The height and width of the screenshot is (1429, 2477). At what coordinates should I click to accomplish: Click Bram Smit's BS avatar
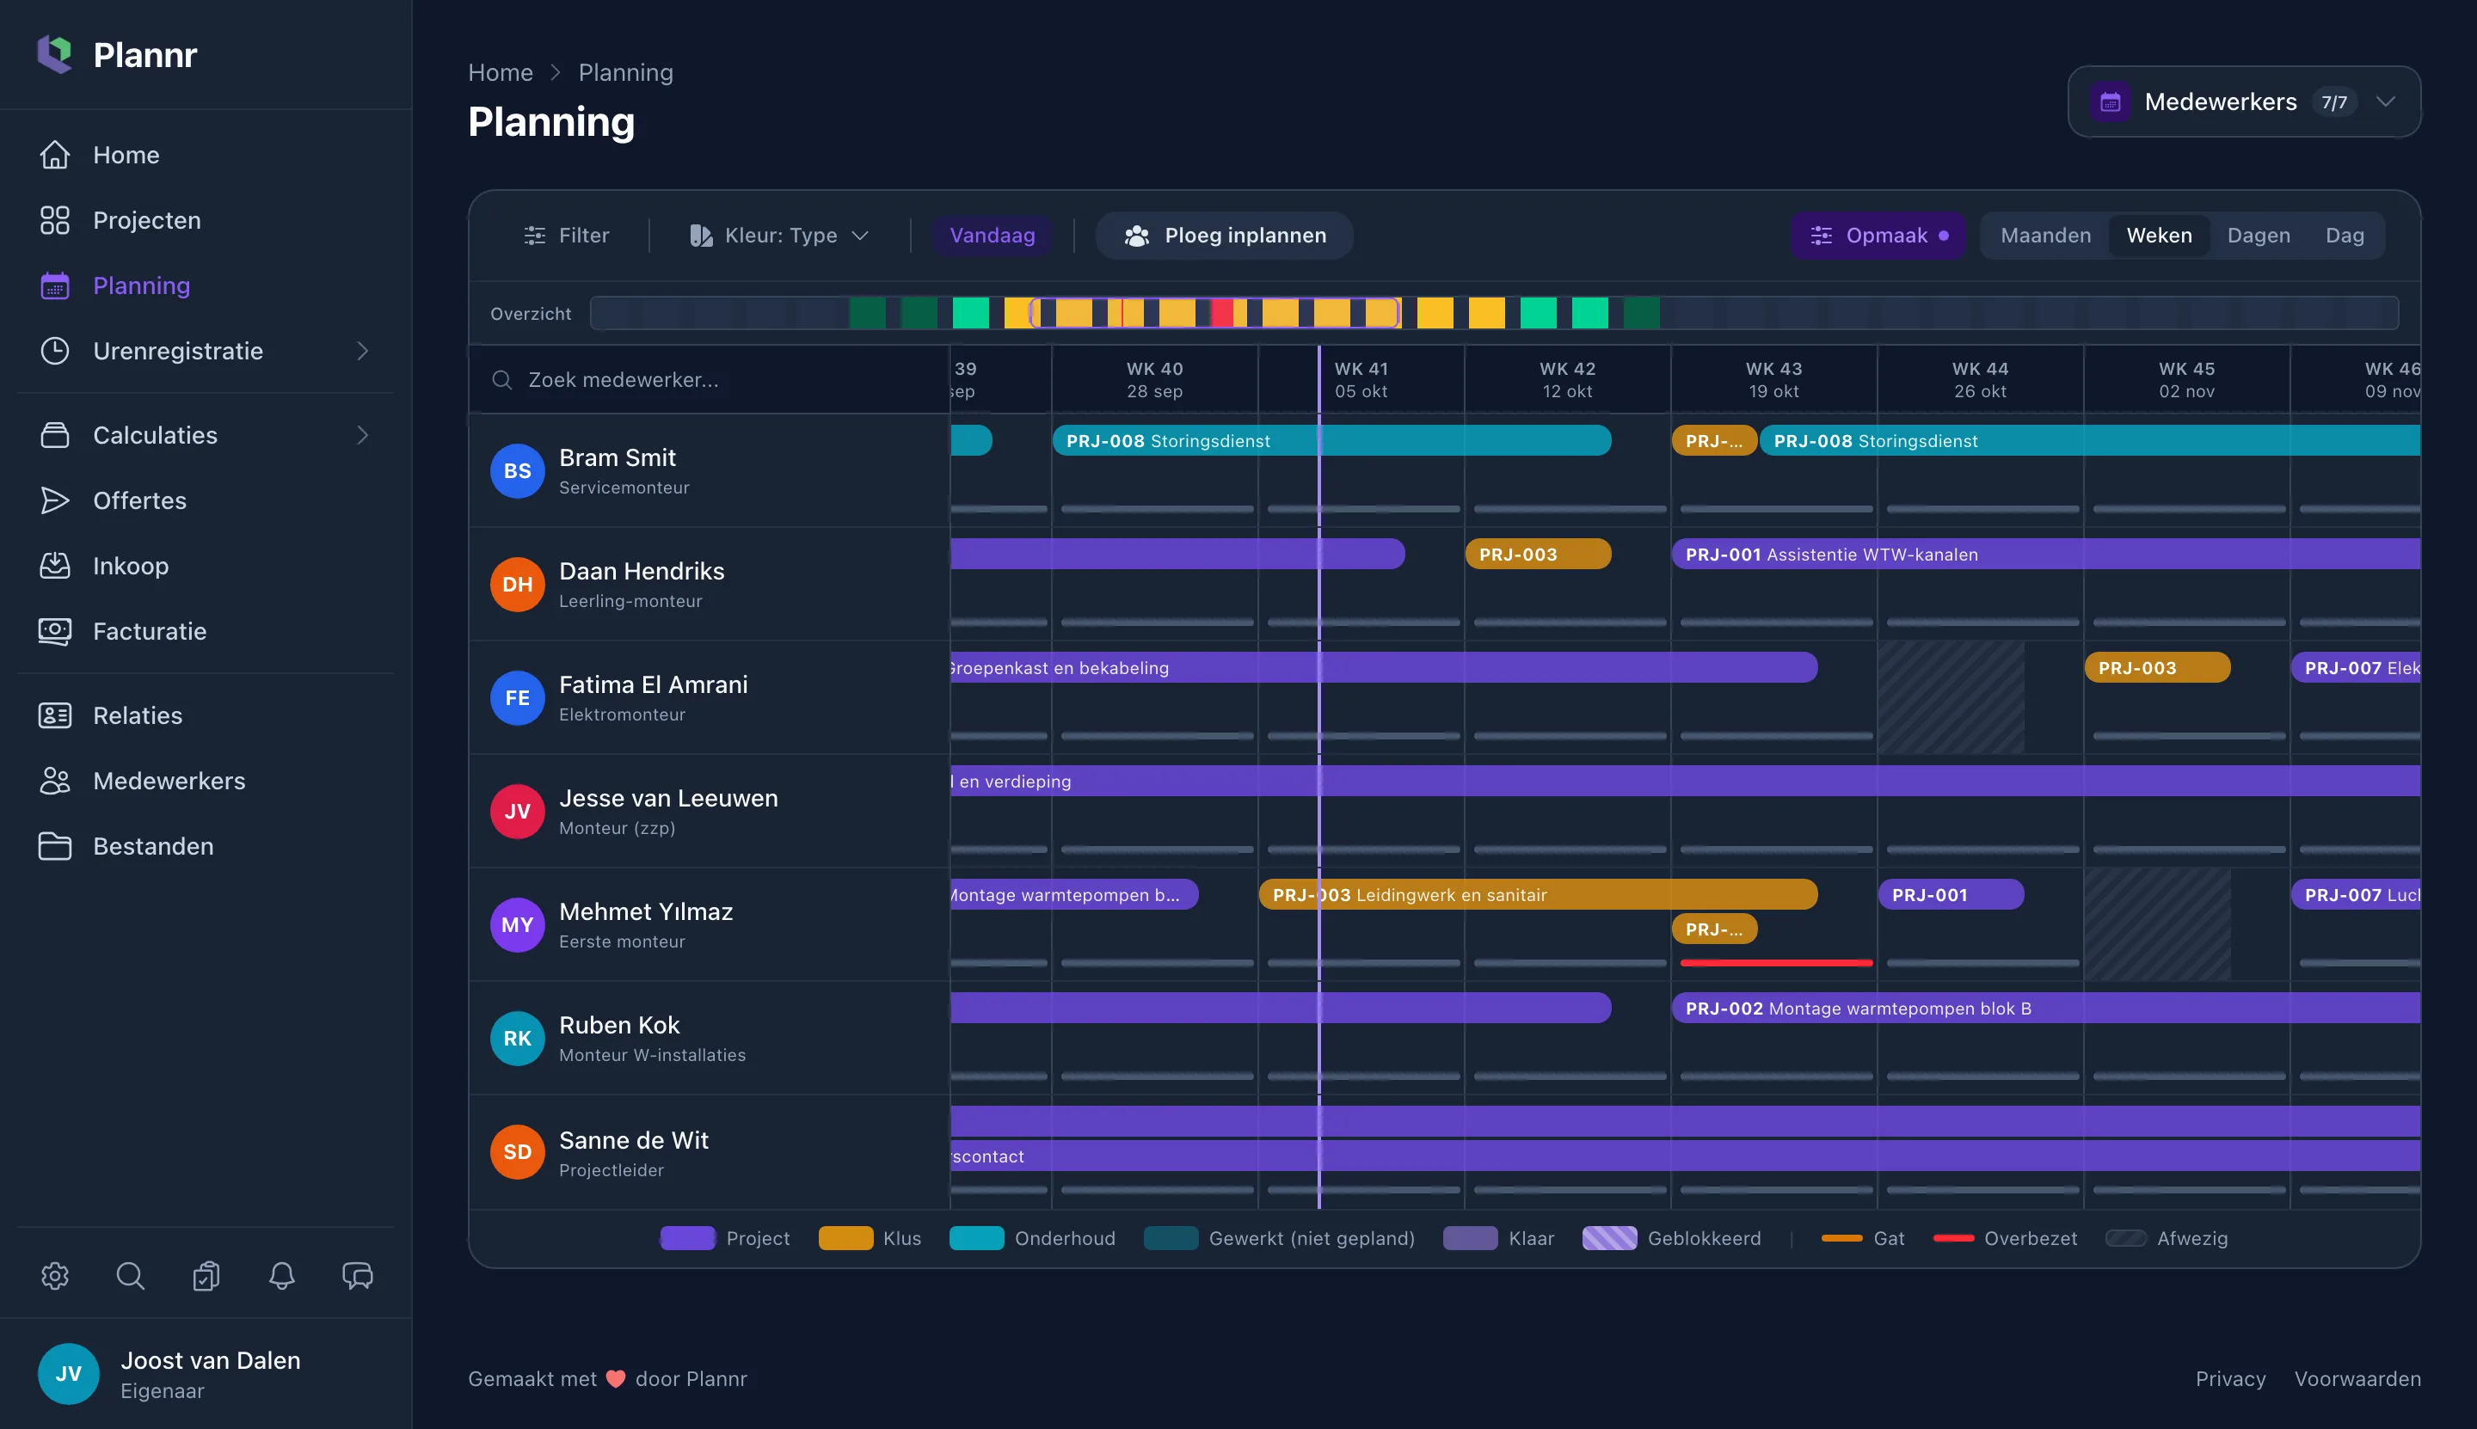click(x=518, y=471)
